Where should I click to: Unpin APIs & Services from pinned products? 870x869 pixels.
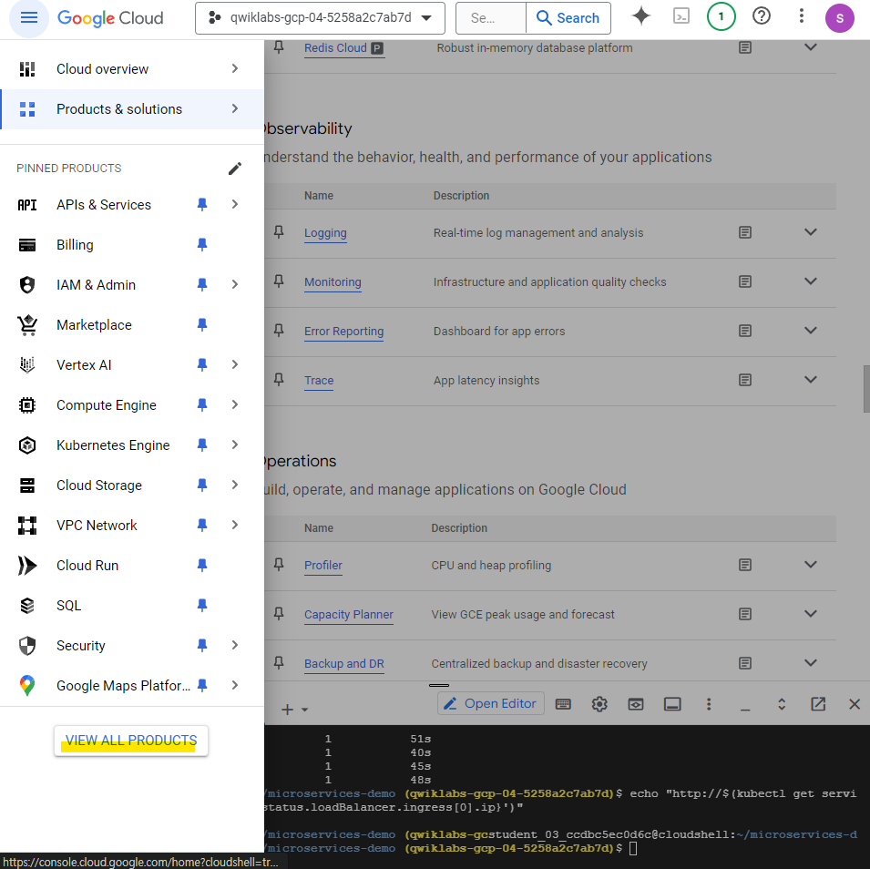pyautogui.click(x=202, y=205)
